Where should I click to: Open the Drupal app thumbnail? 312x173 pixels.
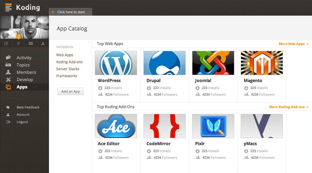(164, 63)
